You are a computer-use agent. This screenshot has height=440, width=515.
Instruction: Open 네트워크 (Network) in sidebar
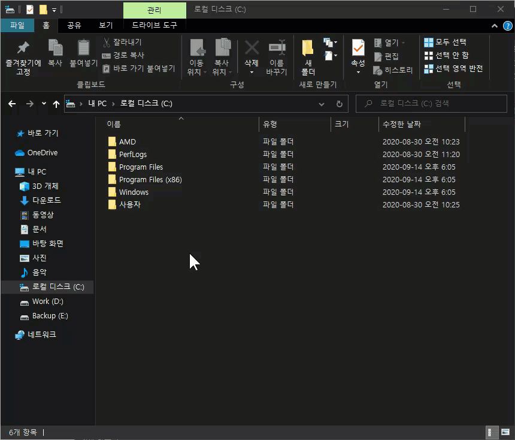(x=35, y=334)
